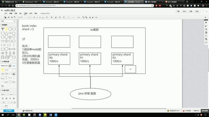Select the down arrow shape
The image size is (209, 117).
tap(10, 53)
